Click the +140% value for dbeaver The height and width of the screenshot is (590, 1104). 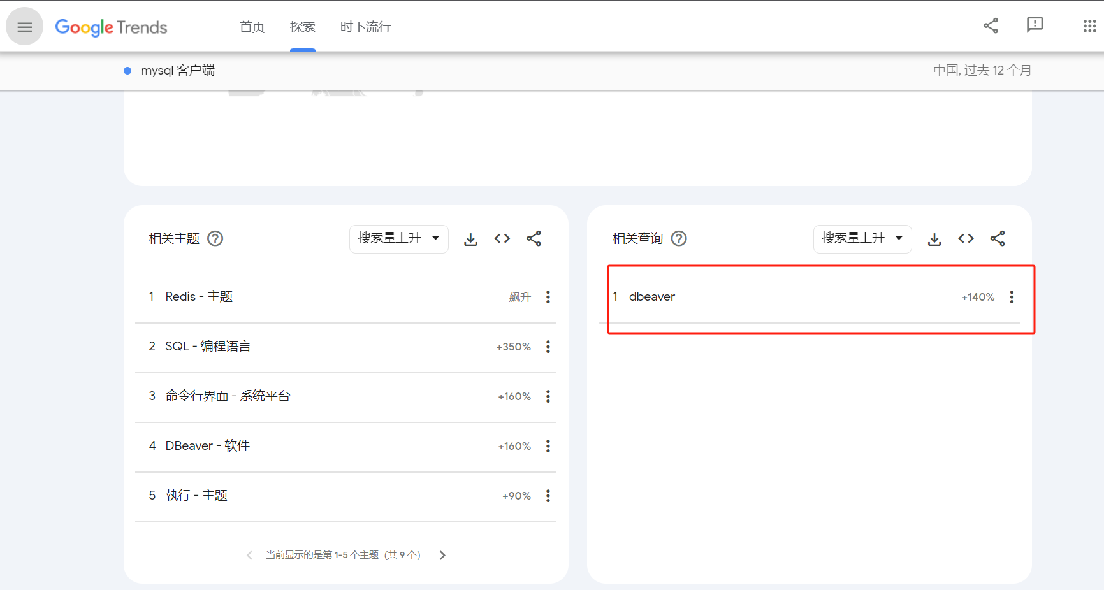click(978, 297)
